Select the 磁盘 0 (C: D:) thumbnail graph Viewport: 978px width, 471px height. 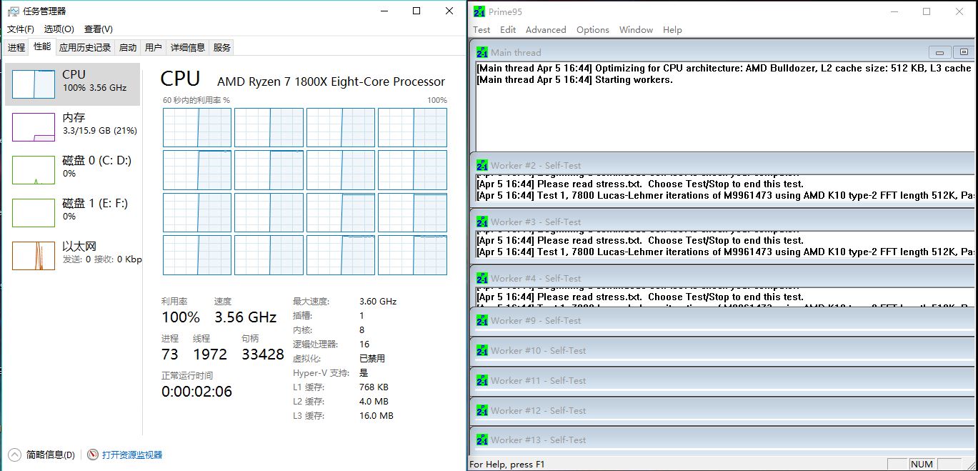click(34, 170)
